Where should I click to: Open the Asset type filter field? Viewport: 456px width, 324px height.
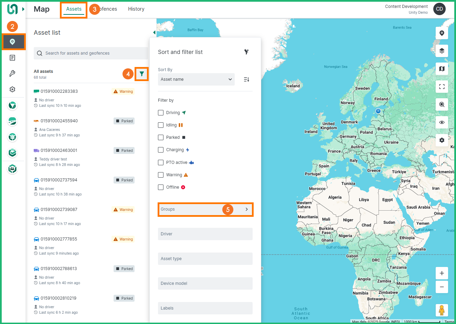click(205, 259)
